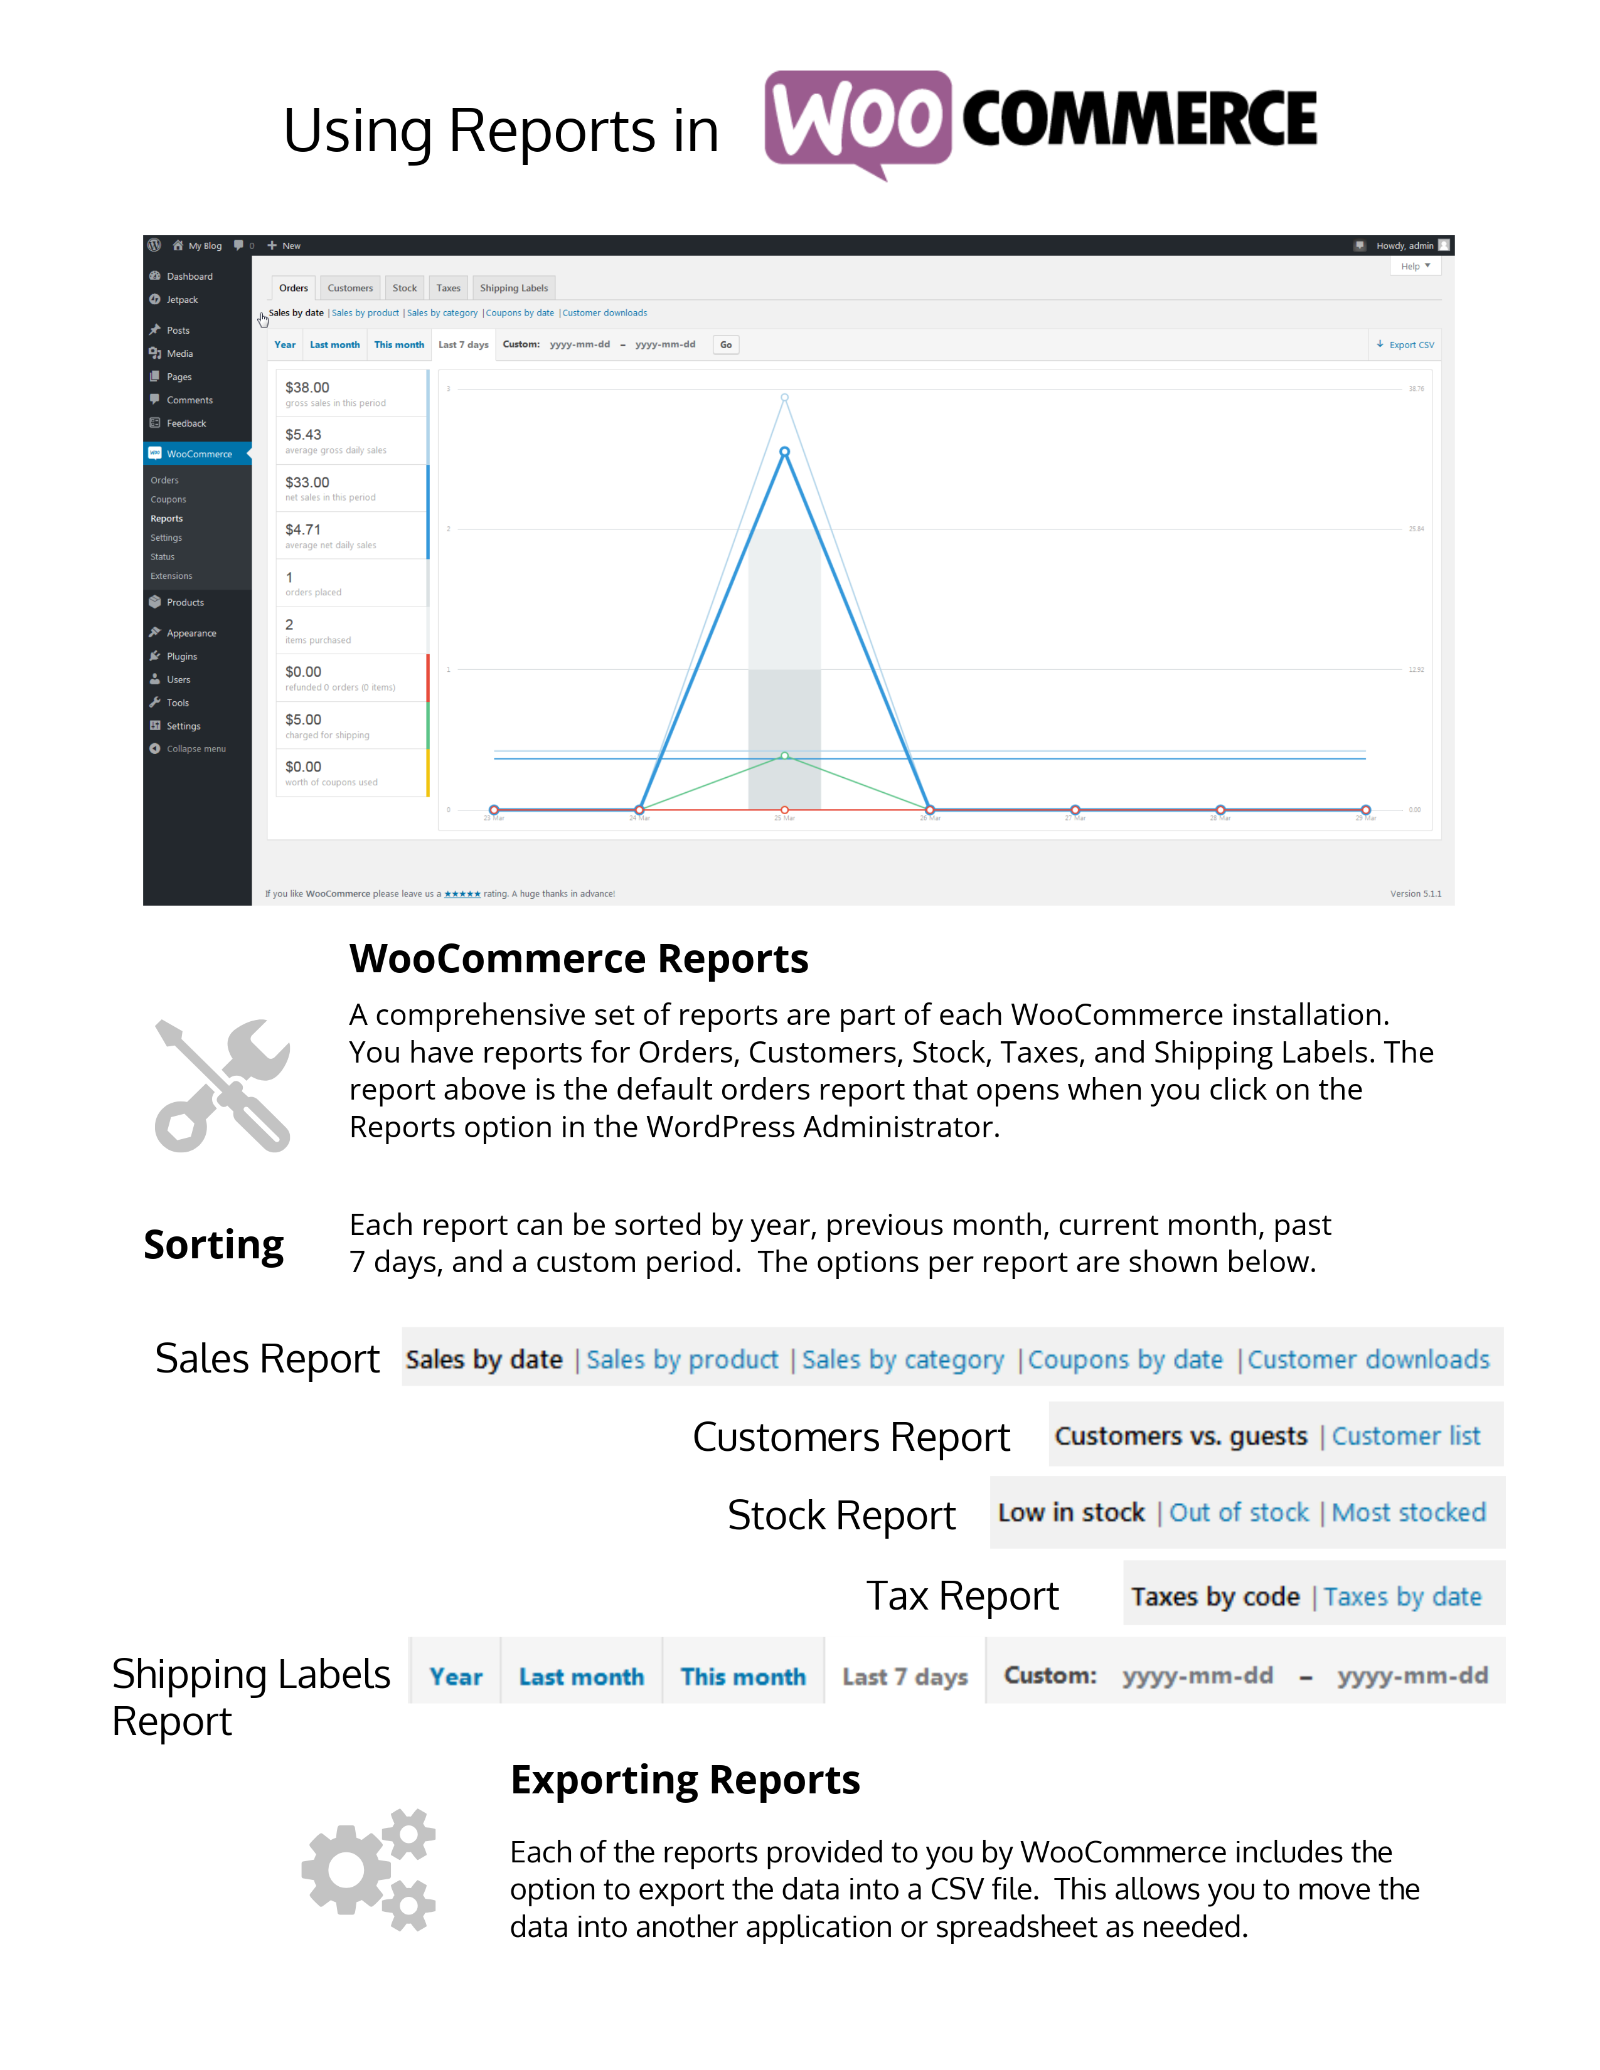Viewport: 1600px width, 2070px height.
Task: Select This month range in admin screenshot
Action: click(399, 345)
